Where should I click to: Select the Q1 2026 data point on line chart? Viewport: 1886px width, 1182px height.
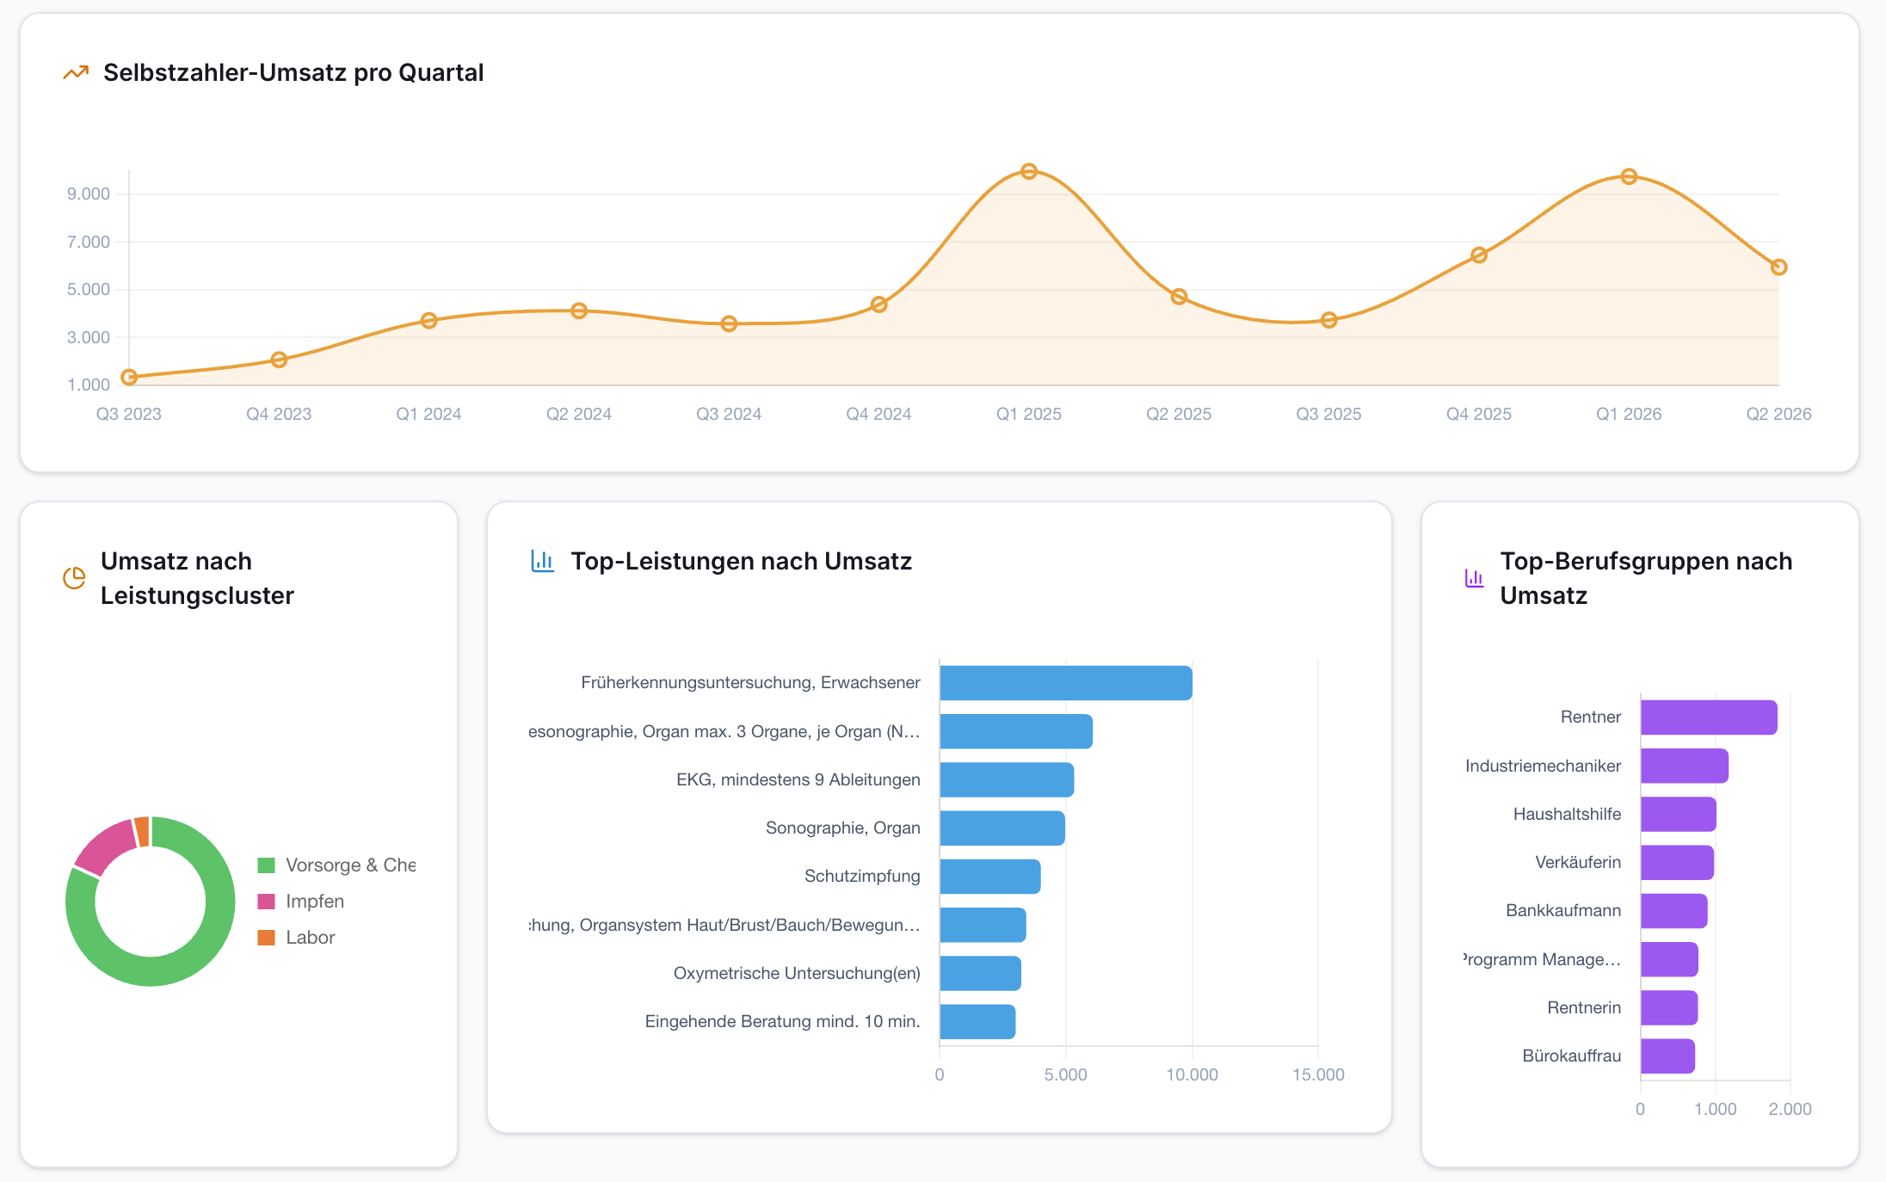click(1629, 176)
